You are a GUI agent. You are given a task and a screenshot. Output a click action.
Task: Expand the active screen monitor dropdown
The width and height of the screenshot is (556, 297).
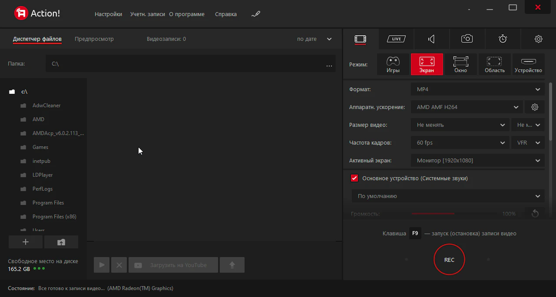(x=477, y=161)
